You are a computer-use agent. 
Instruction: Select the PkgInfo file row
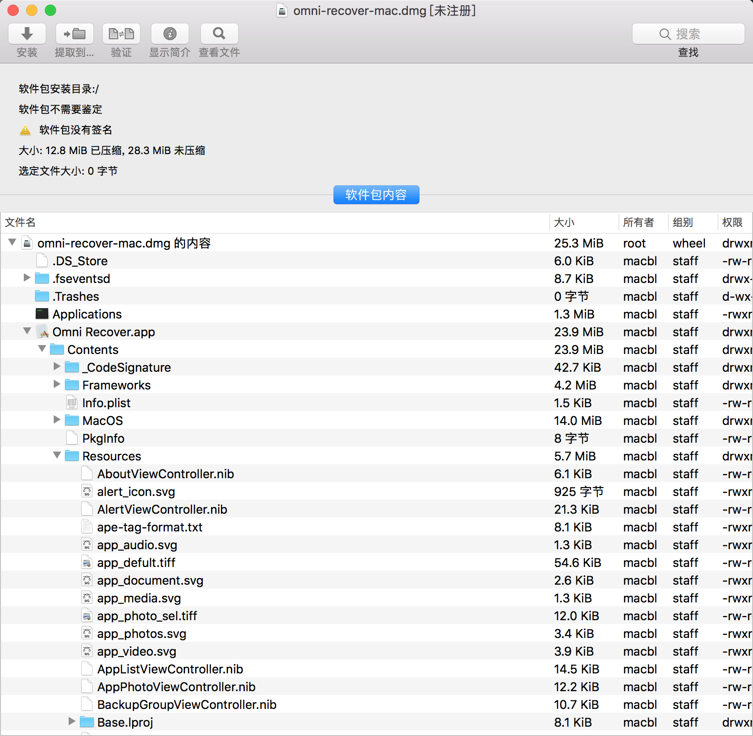[376, 438]
